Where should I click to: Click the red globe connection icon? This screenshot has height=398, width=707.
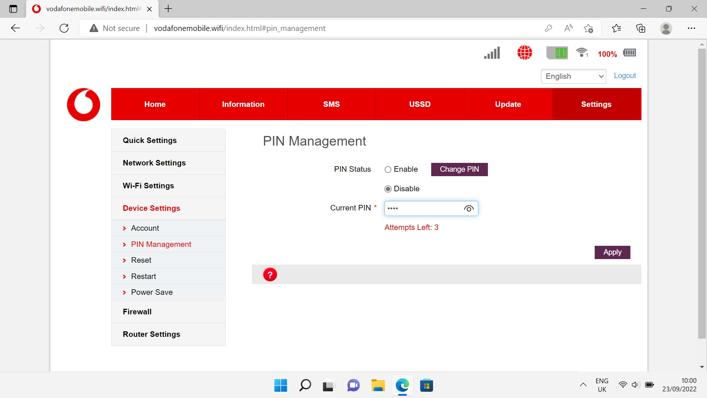(524, 53)
